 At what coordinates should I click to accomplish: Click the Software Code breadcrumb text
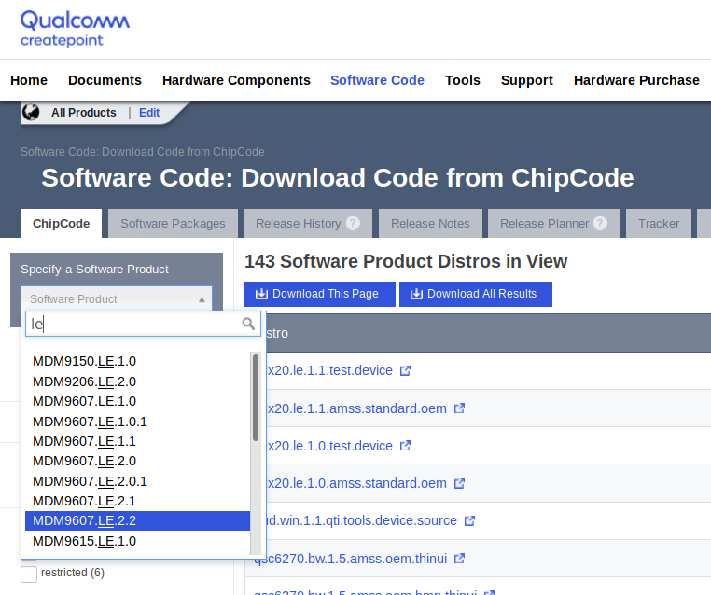[143, 152]
